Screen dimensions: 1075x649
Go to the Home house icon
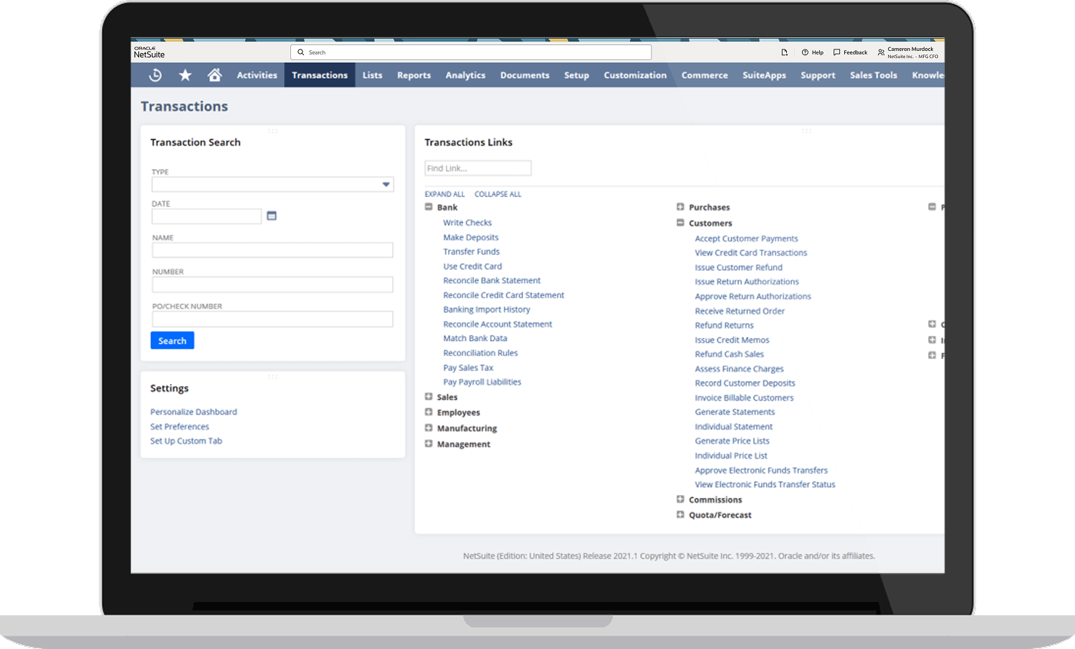(214, 74)
